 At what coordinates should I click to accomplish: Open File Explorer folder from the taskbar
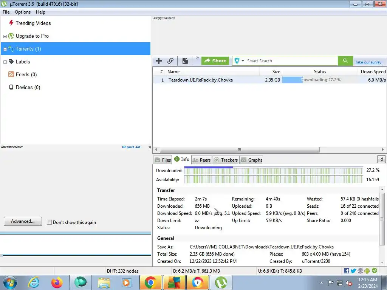tap(104, 282)
